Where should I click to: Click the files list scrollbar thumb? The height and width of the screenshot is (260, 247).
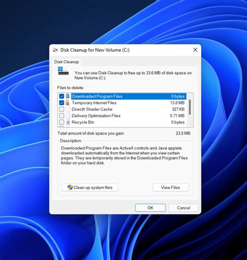190,107
